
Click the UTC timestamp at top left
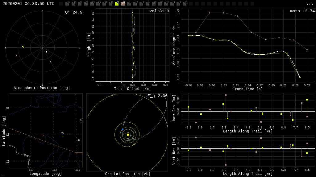tap(28, 4)
